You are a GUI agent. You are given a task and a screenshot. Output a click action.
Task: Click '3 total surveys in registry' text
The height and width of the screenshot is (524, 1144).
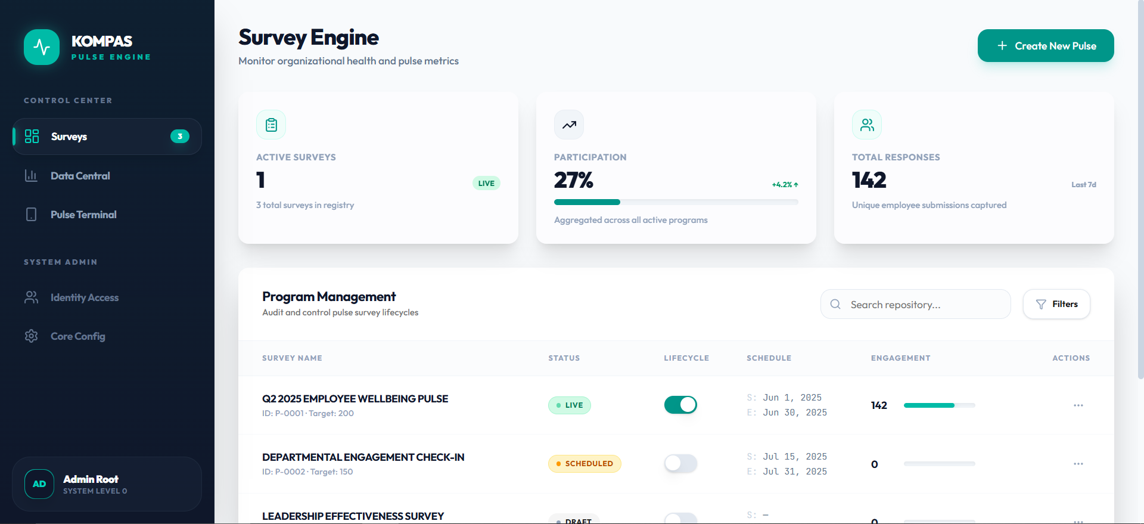[x=305, y=205]
